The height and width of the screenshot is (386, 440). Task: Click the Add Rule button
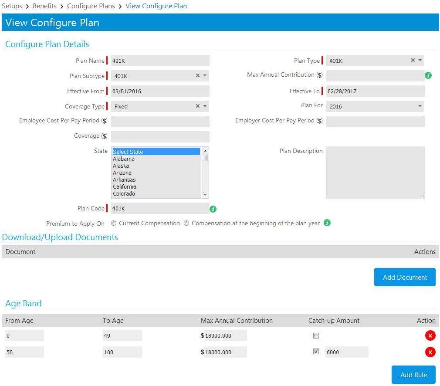point(413,375)
